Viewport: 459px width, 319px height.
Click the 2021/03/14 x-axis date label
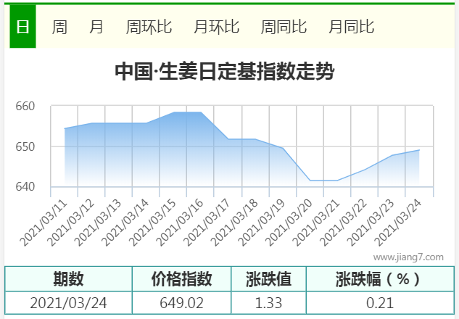[x=125, y=223]
